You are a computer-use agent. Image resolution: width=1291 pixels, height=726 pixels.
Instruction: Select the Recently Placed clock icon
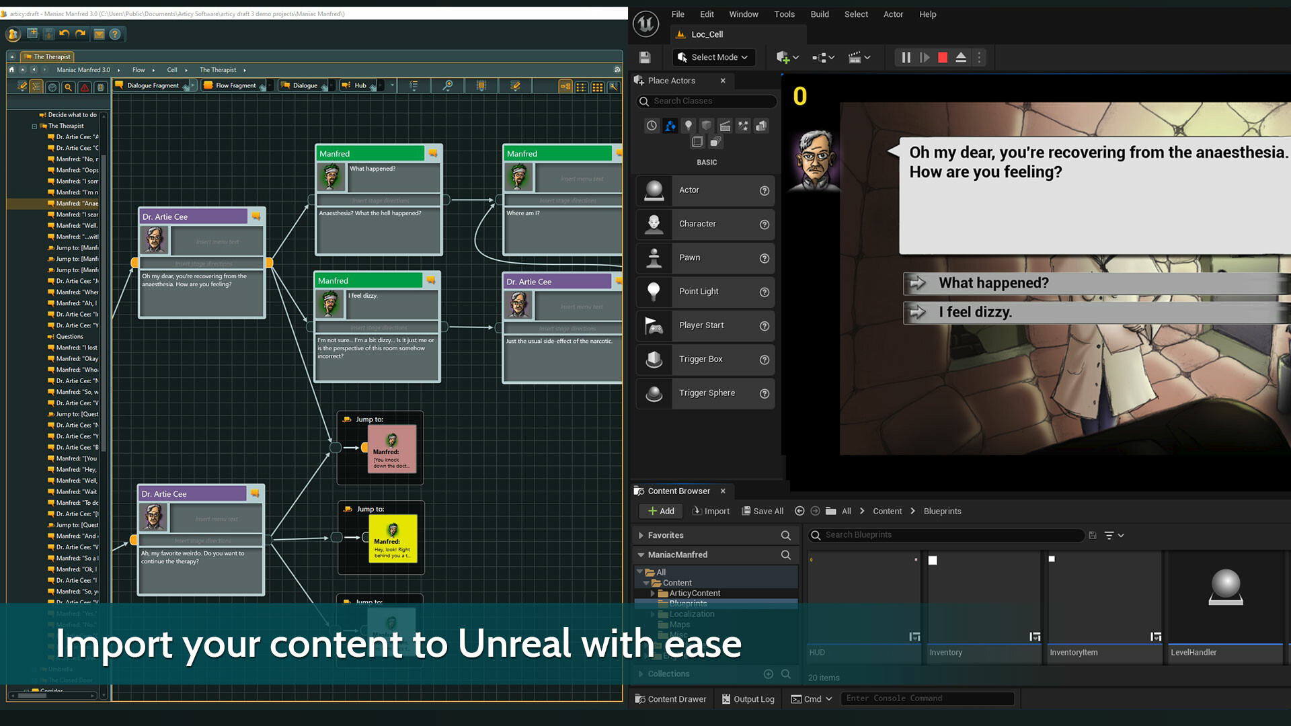tap(652, 126)
